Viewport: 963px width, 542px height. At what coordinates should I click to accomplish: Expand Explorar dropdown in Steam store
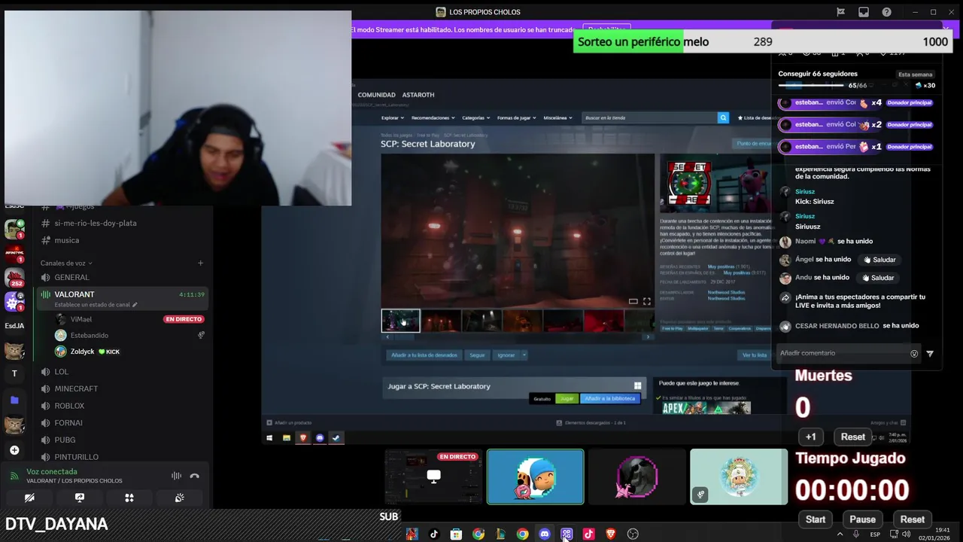393,118
